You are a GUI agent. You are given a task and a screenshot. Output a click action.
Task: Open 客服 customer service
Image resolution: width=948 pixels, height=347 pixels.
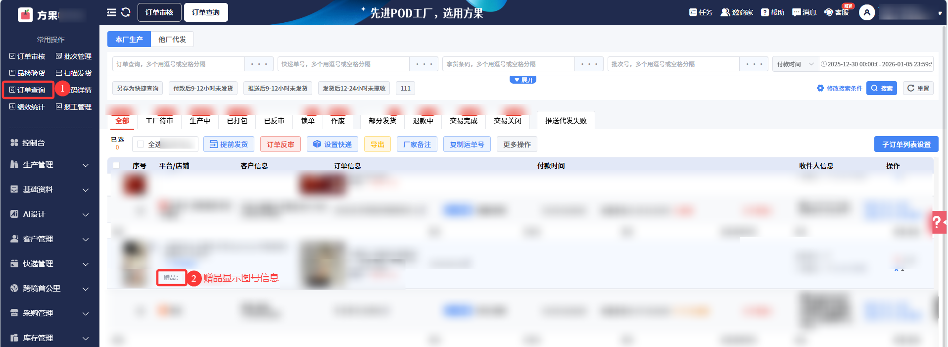point(837,12)
